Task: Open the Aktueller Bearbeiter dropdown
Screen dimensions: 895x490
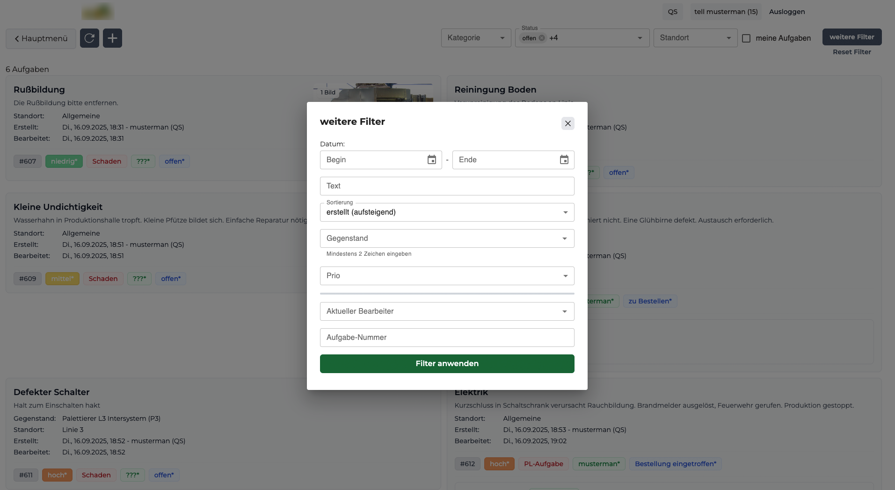Action: point(447,311)
